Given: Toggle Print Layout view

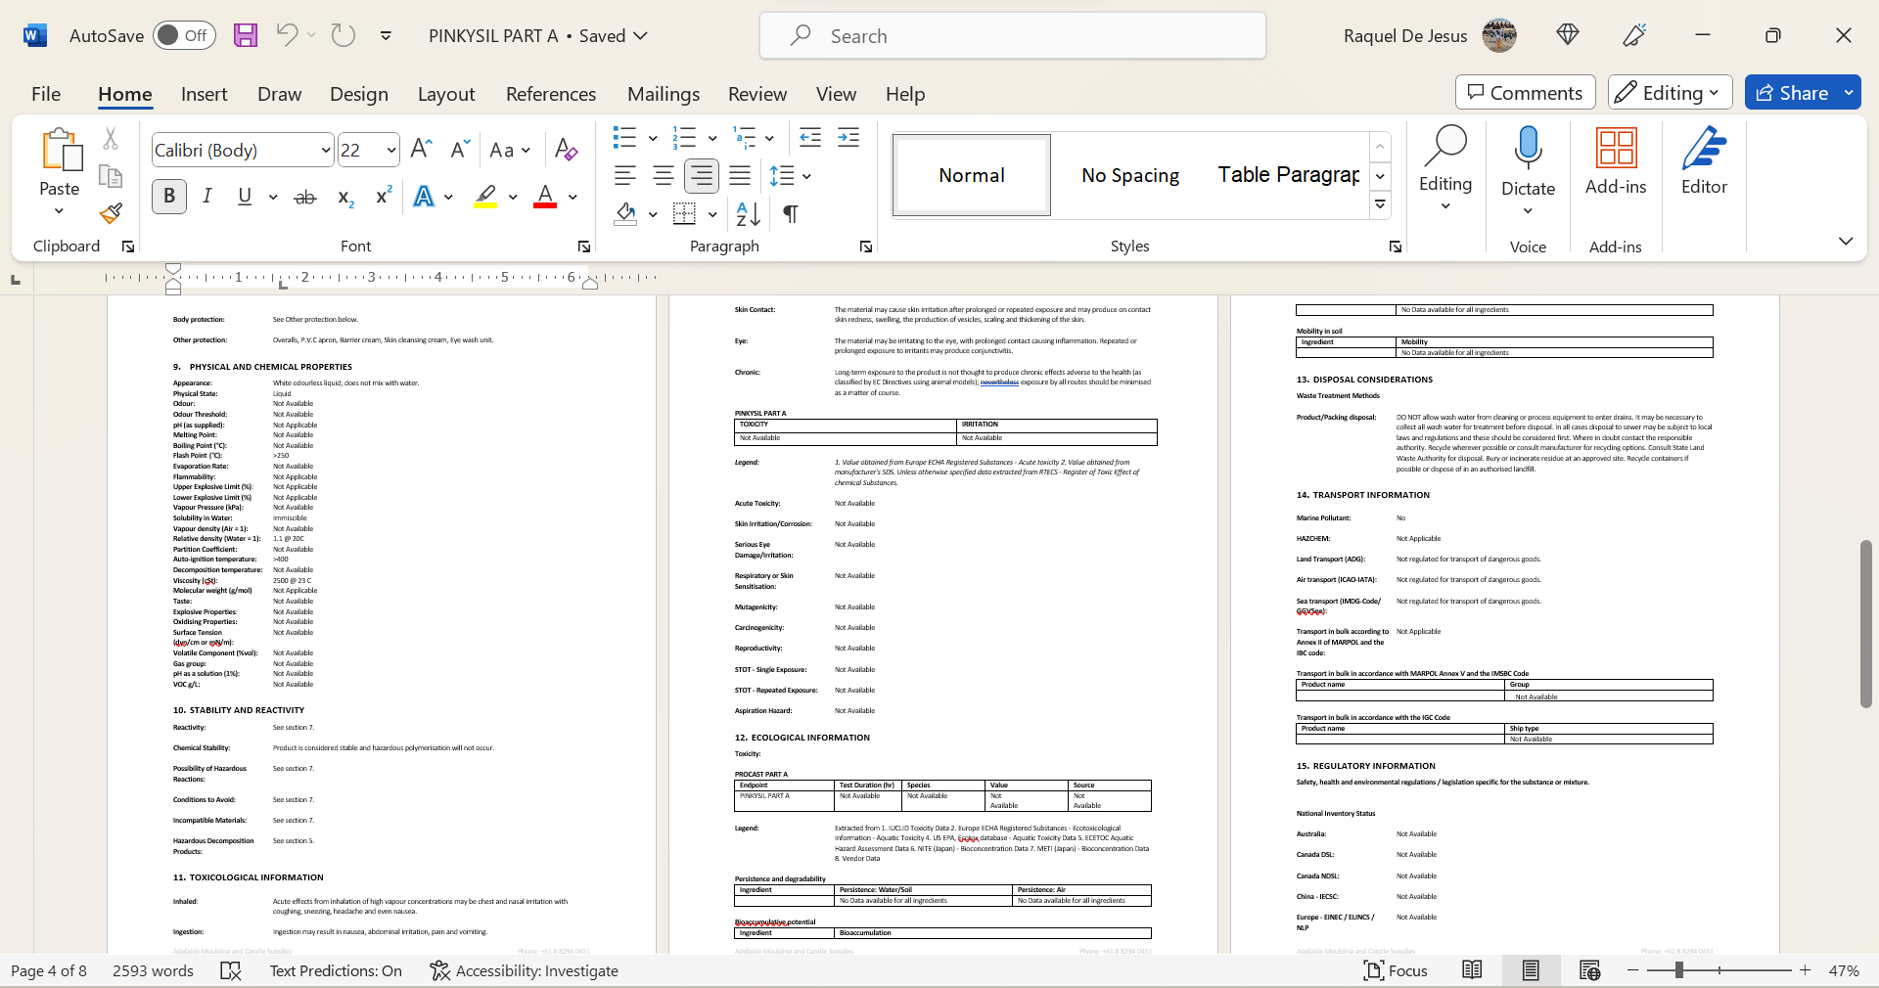Looking at the screenshot, I should coord(1531,970).
